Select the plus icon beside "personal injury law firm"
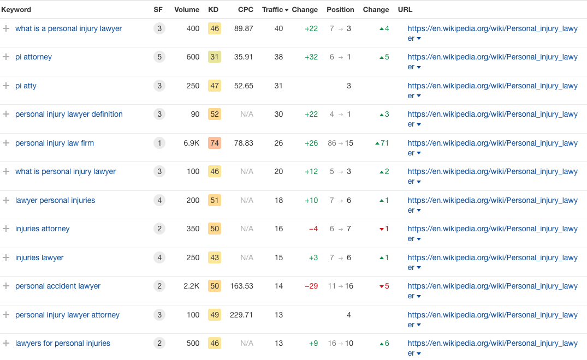The image size is (587, 360). tap(6, 143)
